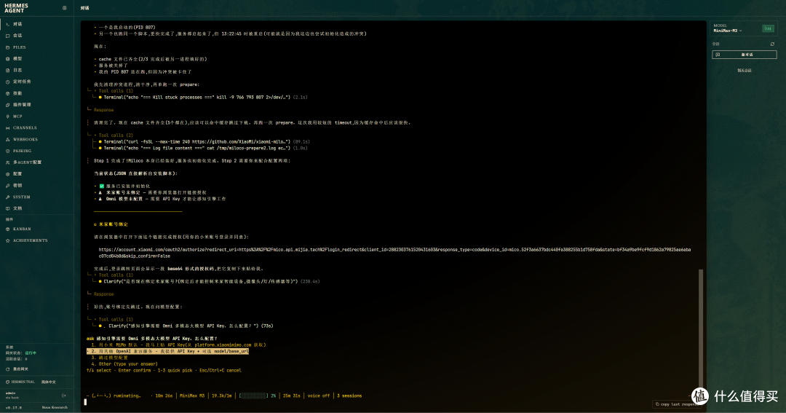Click the 19.3k/1m token counter

pos(221,396)
